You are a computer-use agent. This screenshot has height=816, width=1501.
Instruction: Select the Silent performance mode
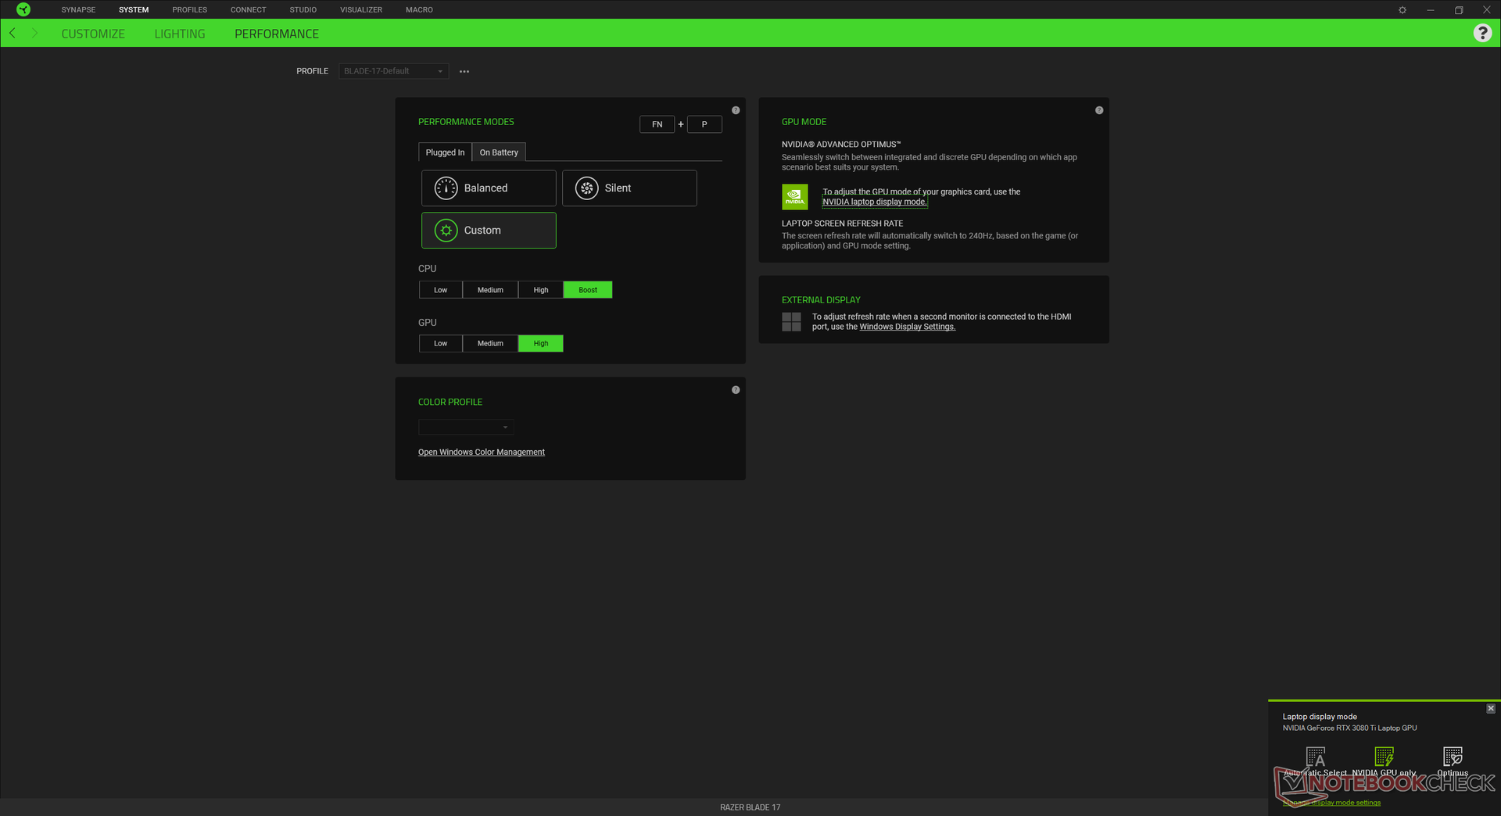tap(629, 188)
